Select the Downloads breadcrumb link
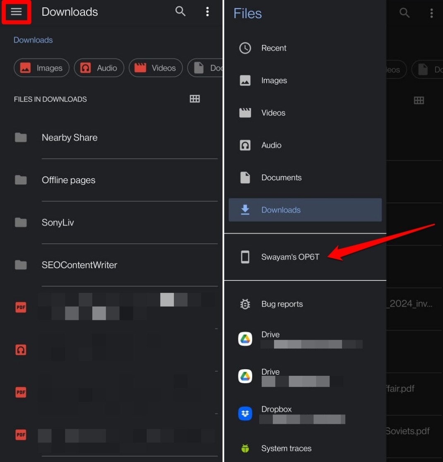Image resolution: width=443 pixels, height=462 pixels. (x=33, y=40)
